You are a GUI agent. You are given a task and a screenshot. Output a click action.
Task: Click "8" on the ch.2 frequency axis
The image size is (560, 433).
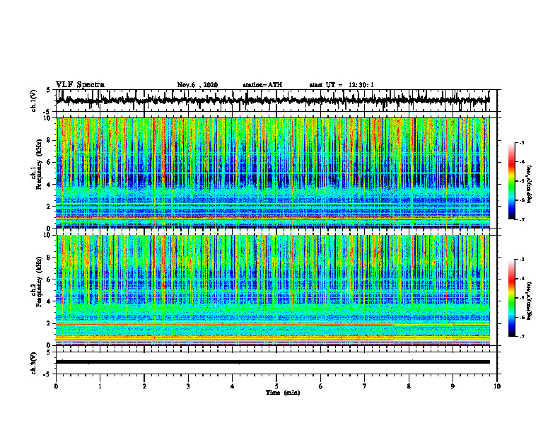pyautogui.click(x=49, y=258)
